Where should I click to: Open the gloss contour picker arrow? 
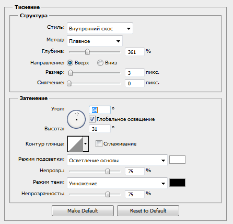pyautogui.click(x=86, y=144)
